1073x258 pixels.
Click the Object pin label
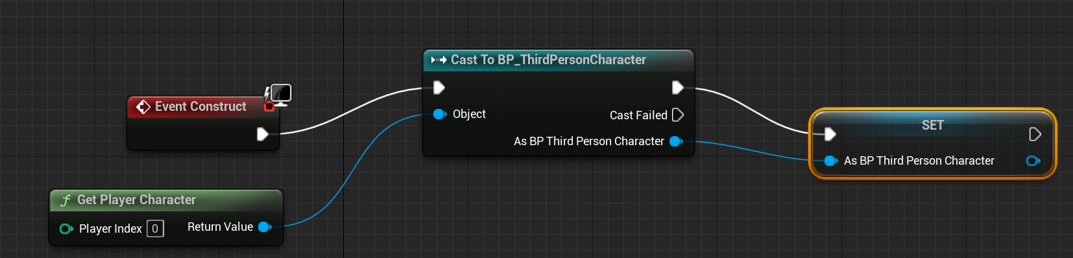469,114
